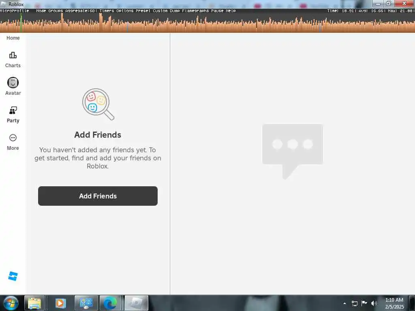This screenshot has height=311, width=415.
Task: Click the Avg 16.66 readout
Action: 372,11
